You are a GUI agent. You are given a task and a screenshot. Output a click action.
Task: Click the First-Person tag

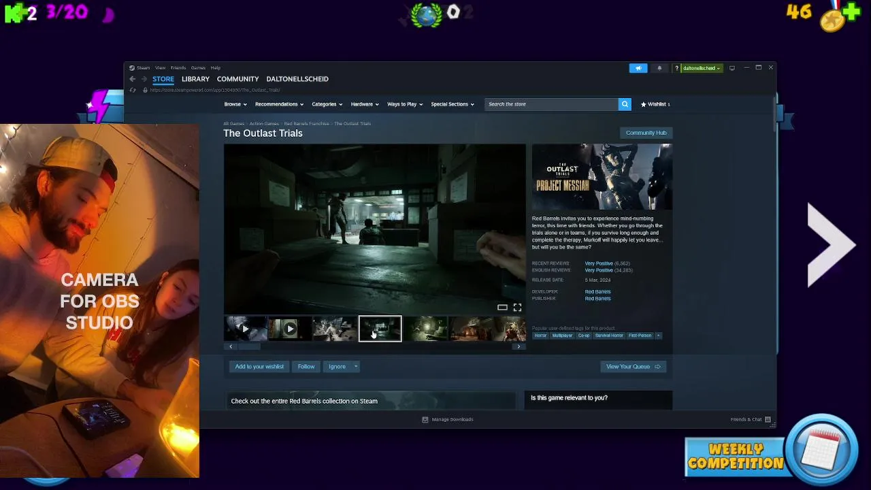click(640, 336)
